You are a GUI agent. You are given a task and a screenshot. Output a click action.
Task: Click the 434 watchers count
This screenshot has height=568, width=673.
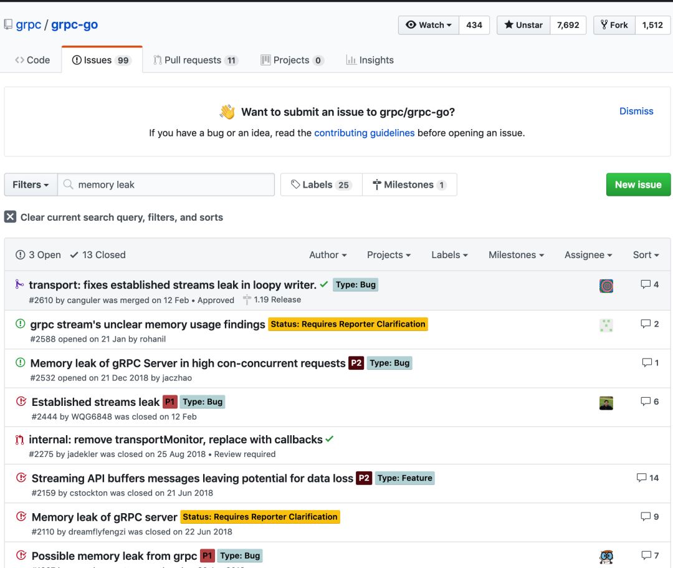[x=474, y=25]
